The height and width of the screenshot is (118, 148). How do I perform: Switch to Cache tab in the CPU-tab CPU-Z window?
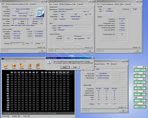pos(9,4)
